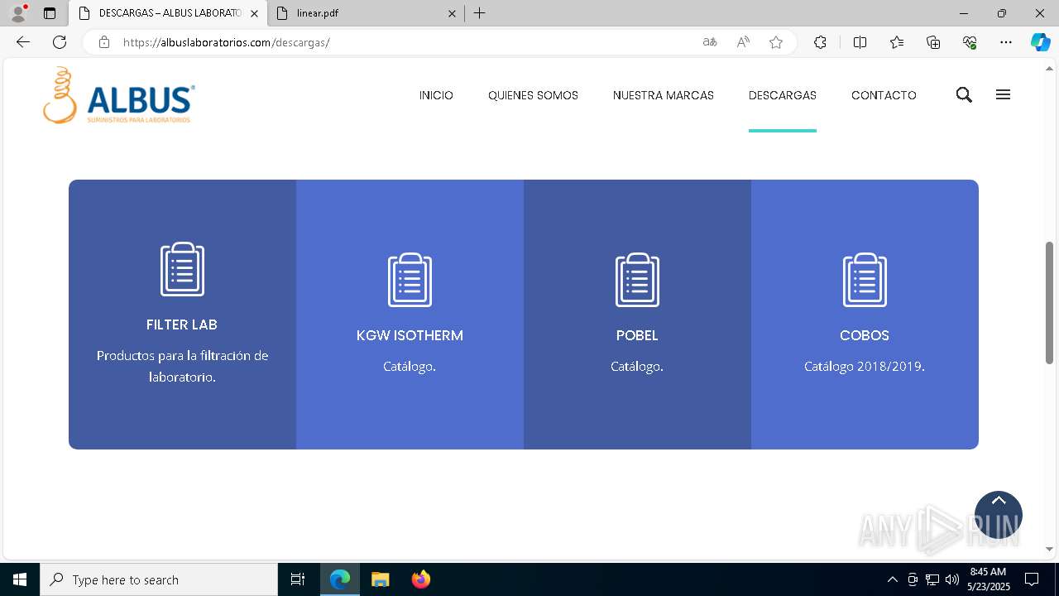Click the translate page icon

click(x=710, y=42)
